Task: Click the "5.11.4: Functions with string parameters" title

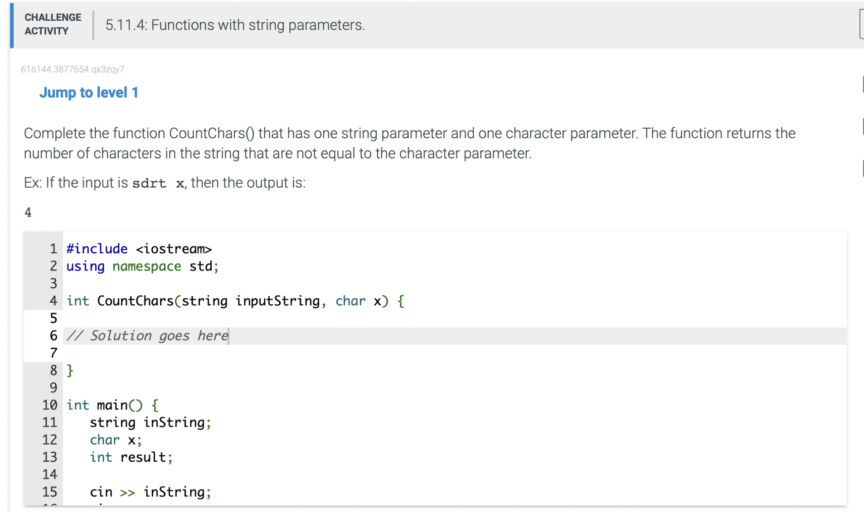Action: pos(235,25)
